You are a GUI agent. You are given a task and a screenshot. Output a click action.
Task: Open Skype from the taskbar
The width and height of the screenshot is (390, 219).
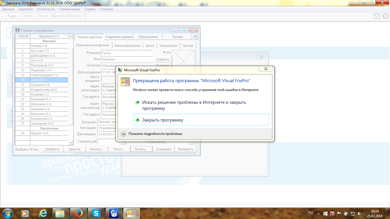[x=96, y=213]
